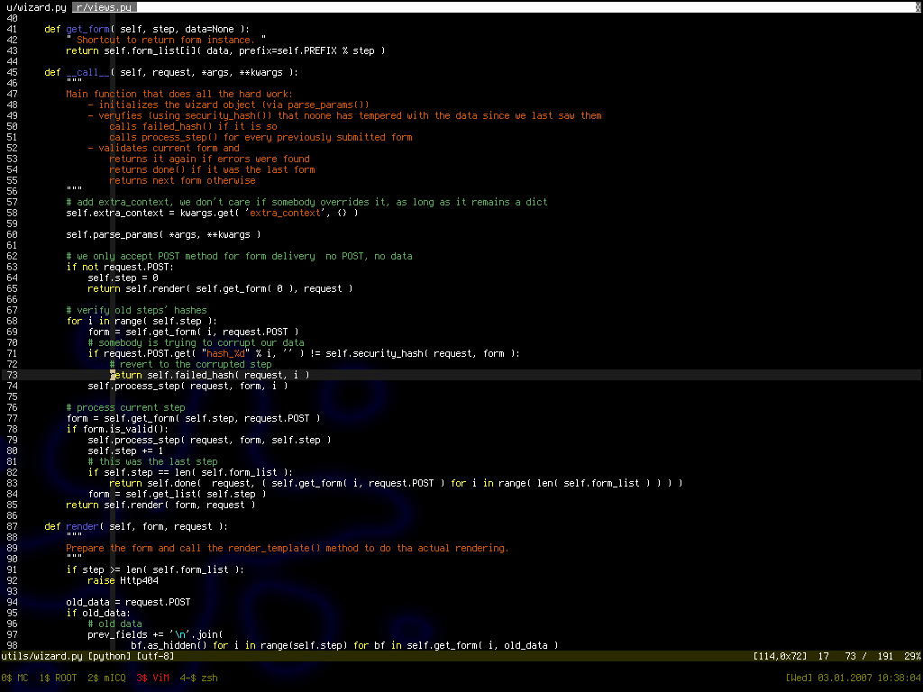The image size is (923, 692).
Task: Click line number 73 in the gutter
Action: 12,375
